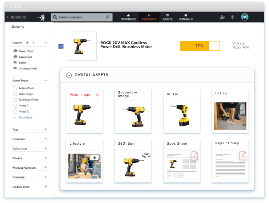The image size is (269, 203).
Task: Open the Equipment folder
Action: [23, 57]
